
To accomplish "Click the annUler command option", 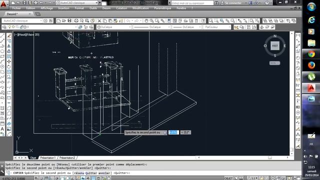I will point(104,173).
